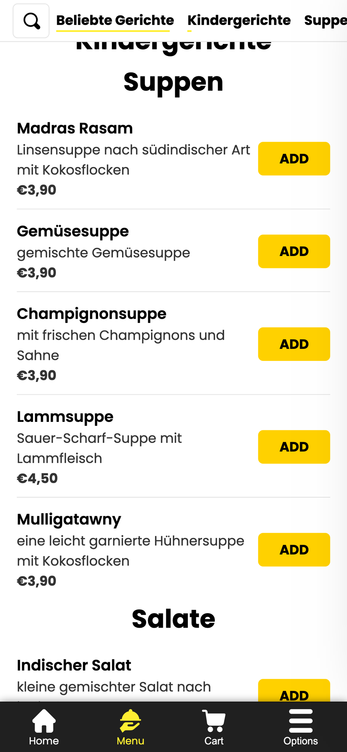Viewport: 347px width, 752px height.
Task: Add Madras Rasam to cart
Action: pyautogui.click(x=294, y=159)
